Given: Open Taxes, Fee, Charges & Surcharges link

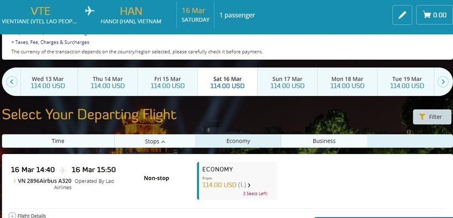Looking at the screenshot, I should coord(50,42).
